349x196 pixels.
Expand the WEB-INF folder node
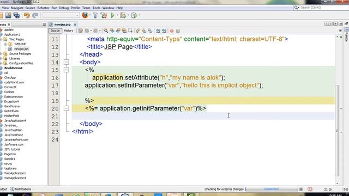pos(5,44)
